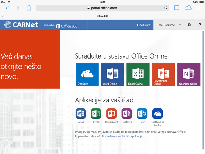The width and height of the screenshot is (205, 154).
Task: Get the OneNote iPad app icon
Action: click(126, 114)
